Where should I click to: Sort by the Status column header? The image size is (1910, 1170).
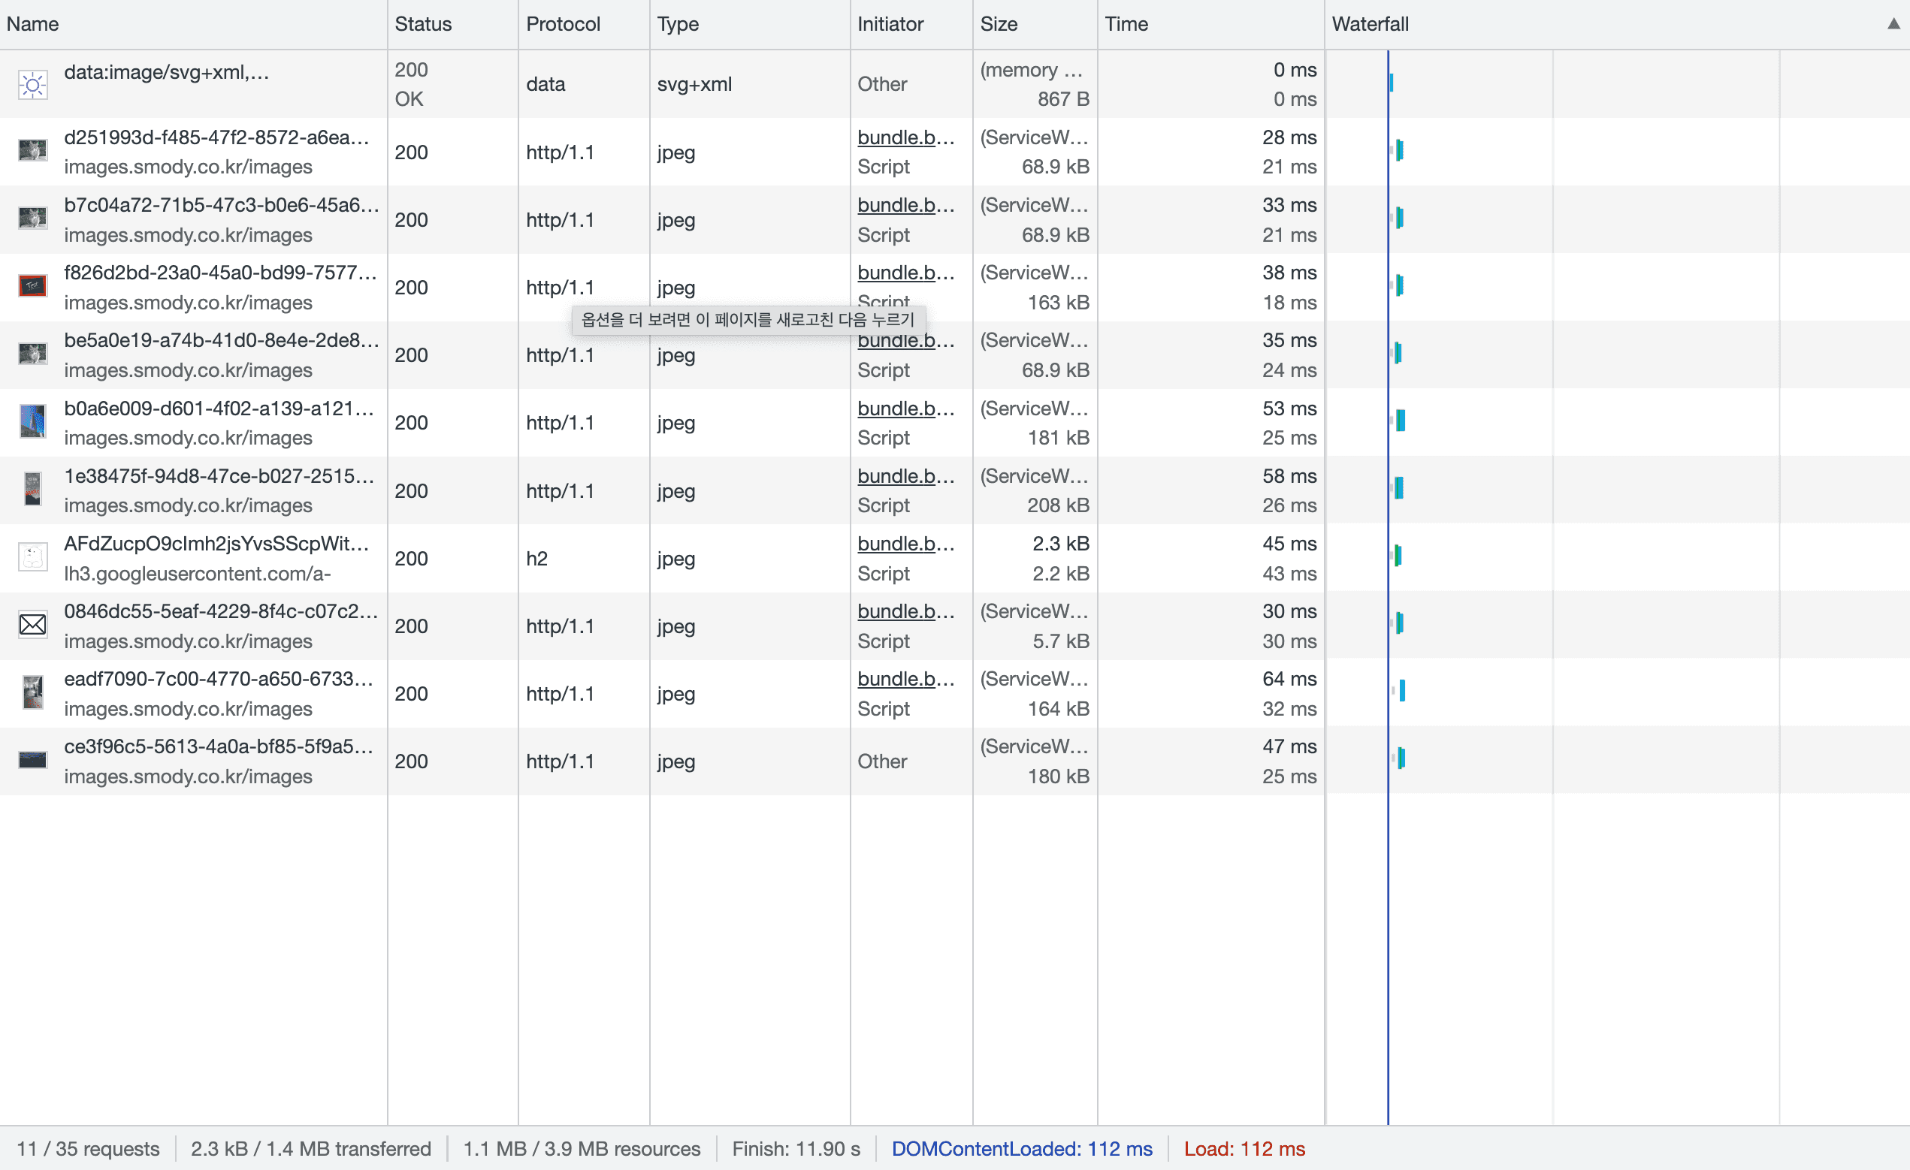click(x=422, y=24)
